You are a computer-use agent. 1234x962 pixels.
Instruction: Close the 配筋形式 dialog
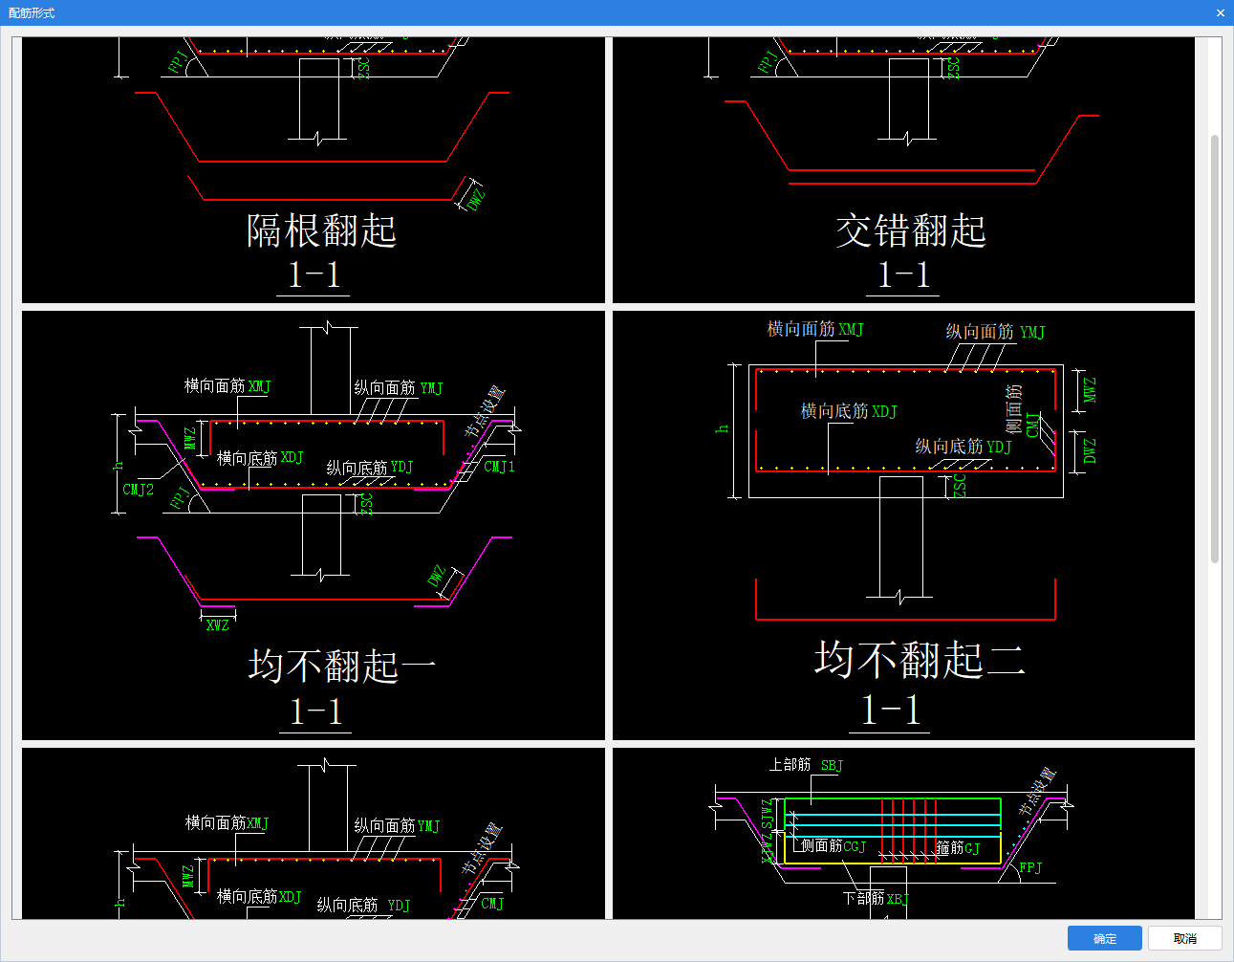pyautogui.click(x=1221, y=12)
